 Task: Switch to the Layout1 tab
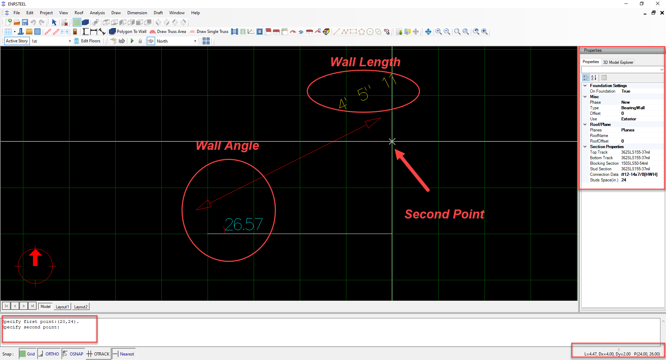tap(62, 307)
